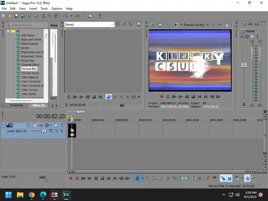Screen dimensions: 268x201
Task: Click the mixer downmix output icon
Action: coord(250,24)
